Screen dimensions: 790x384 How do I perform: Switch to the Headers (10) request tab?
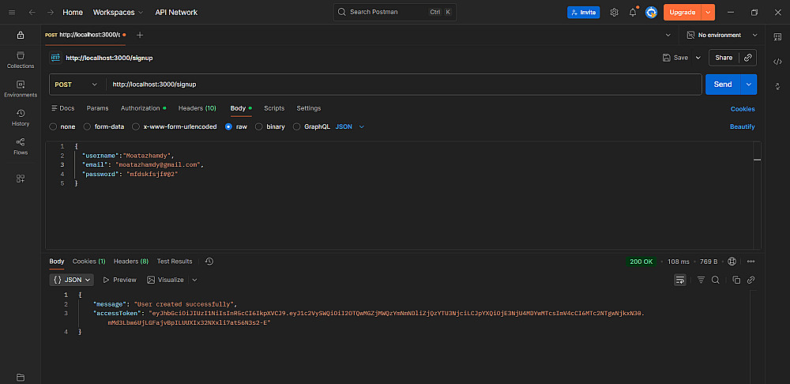(x=197, y=108)
